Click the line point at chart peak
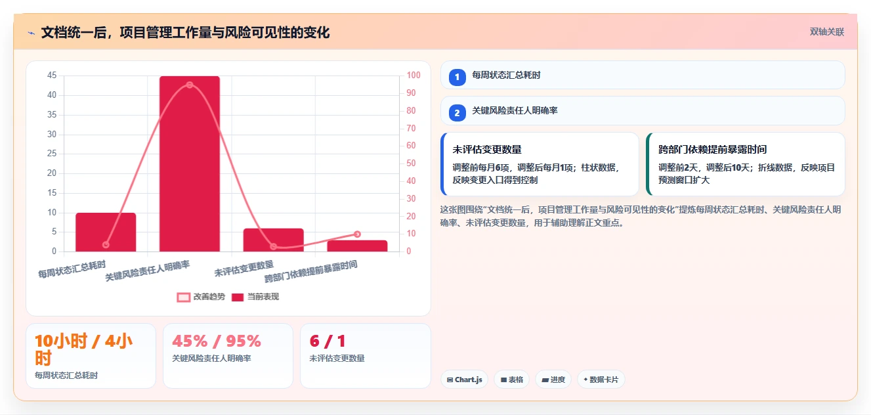The image size is (871, 415). point(190,85)
